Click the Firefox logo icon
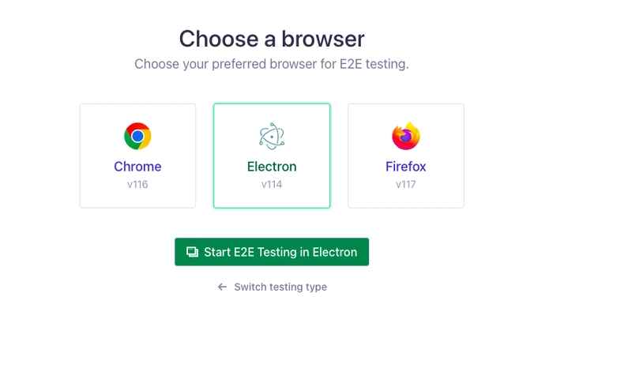632x372 pixels. point(406,136)
